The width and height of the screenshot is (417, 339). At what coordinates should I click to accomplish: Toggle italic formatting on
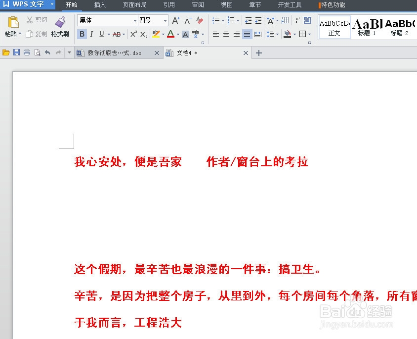(x=91, y=34)
